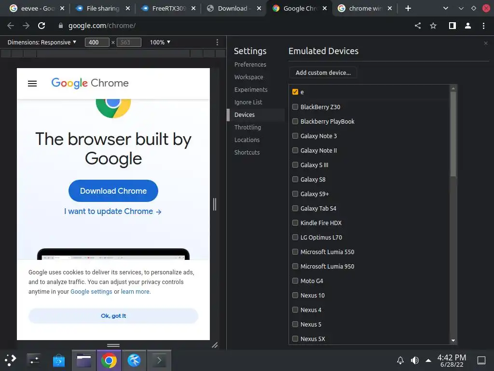The height and width of the screenshot is (371, 494).
Task: Click the Download Chrome button
Action: coord(113,191)
